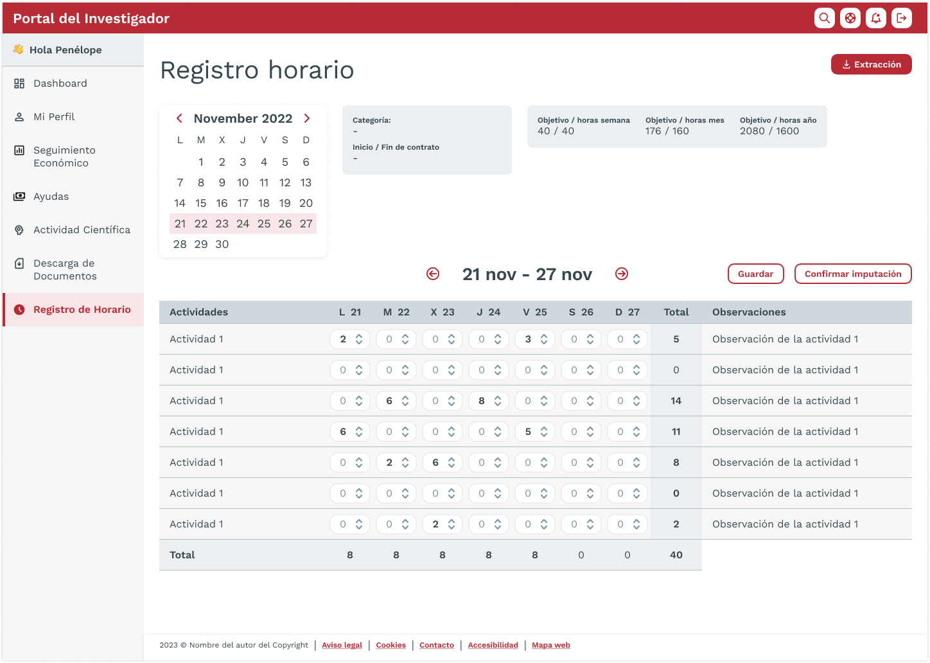Select day 15 in the calendar
Screen dimensions: 930x663
201,202
